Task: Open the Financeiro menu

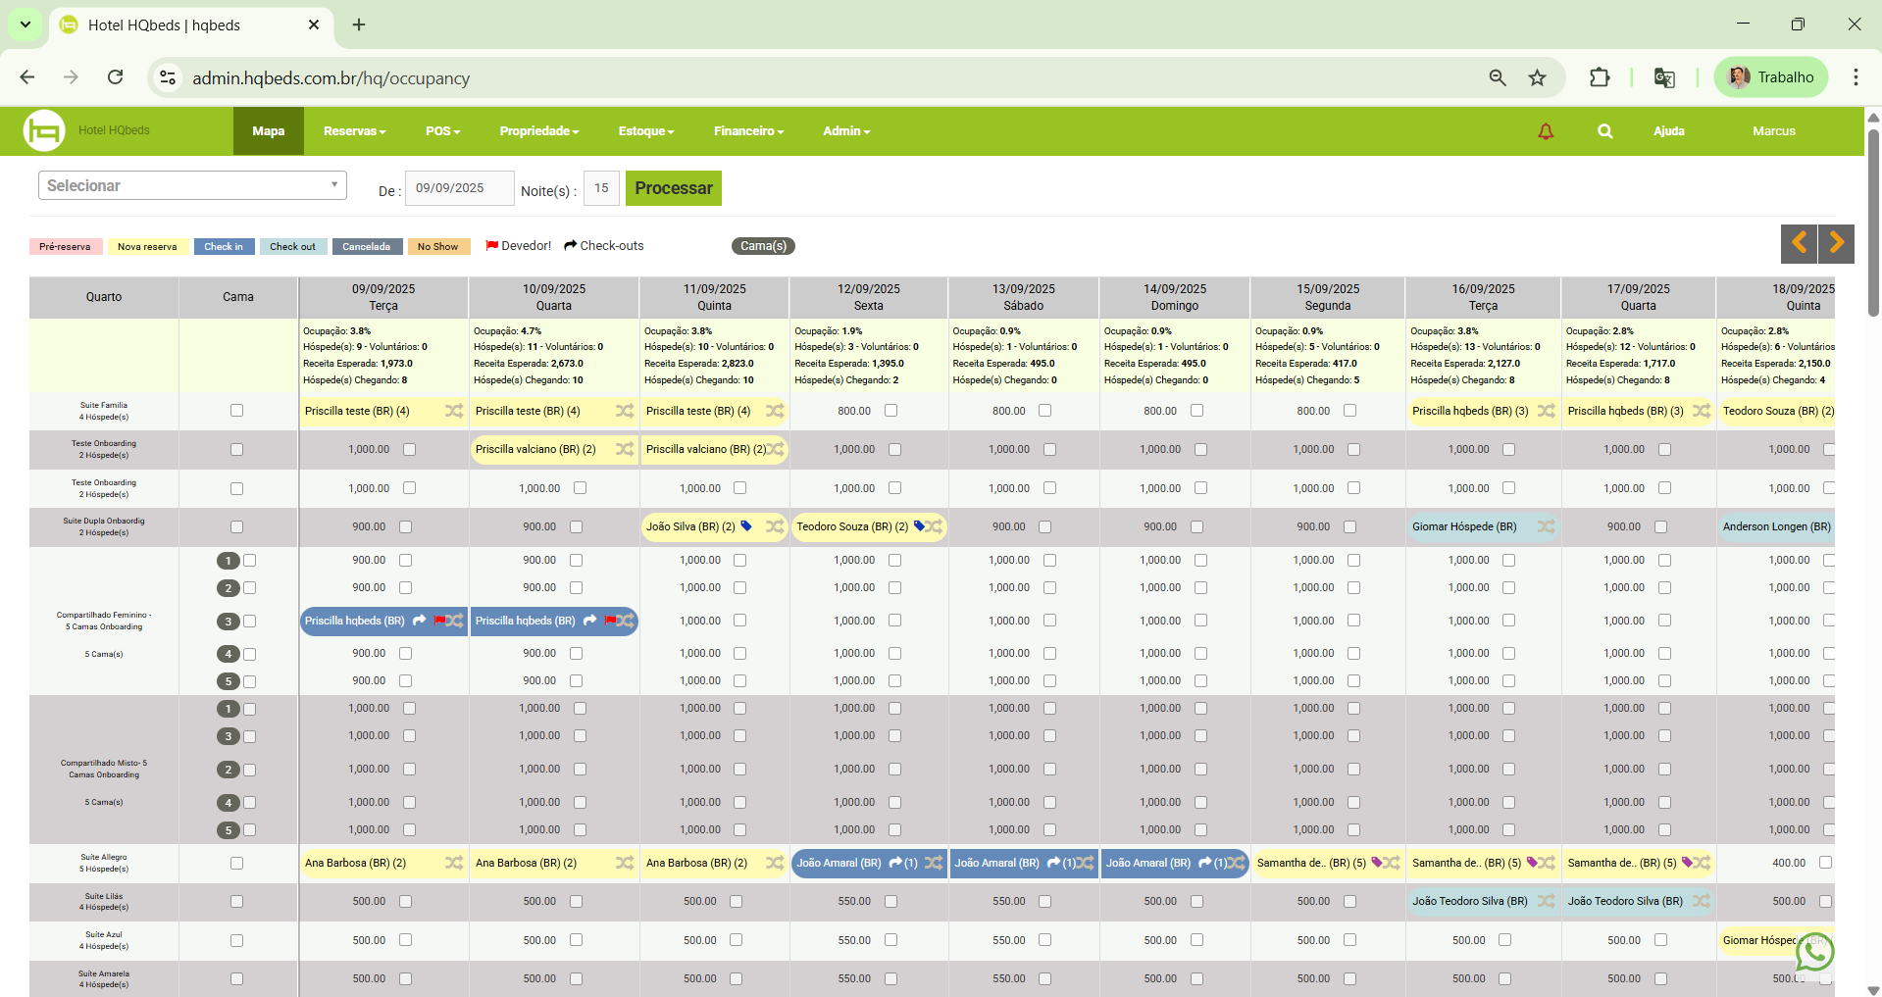Action: click(747, 130)
